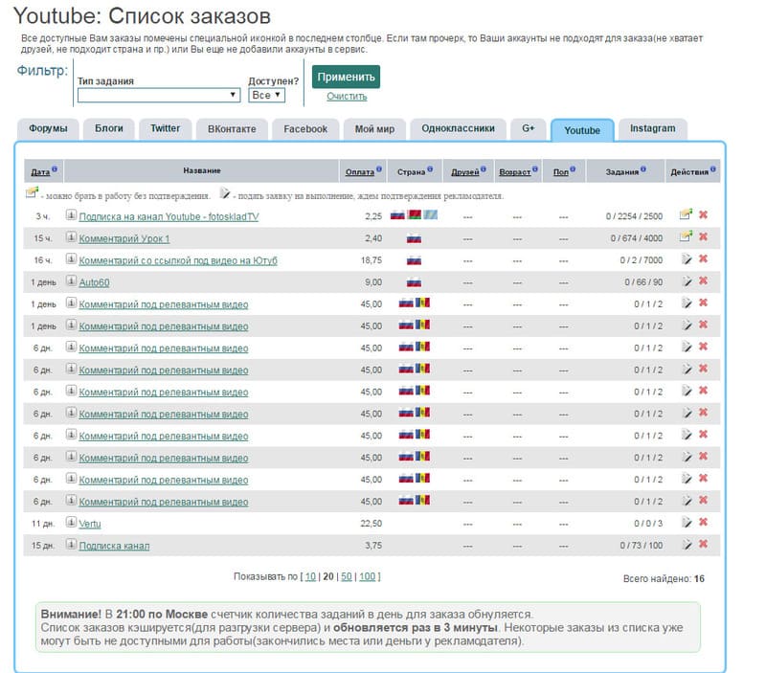
Task: Open the ВКонтакте tab
Action: (233, 128)
